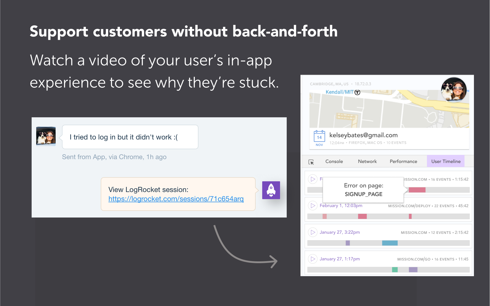Select the User Timeline tab

click(x=446, y=161)
